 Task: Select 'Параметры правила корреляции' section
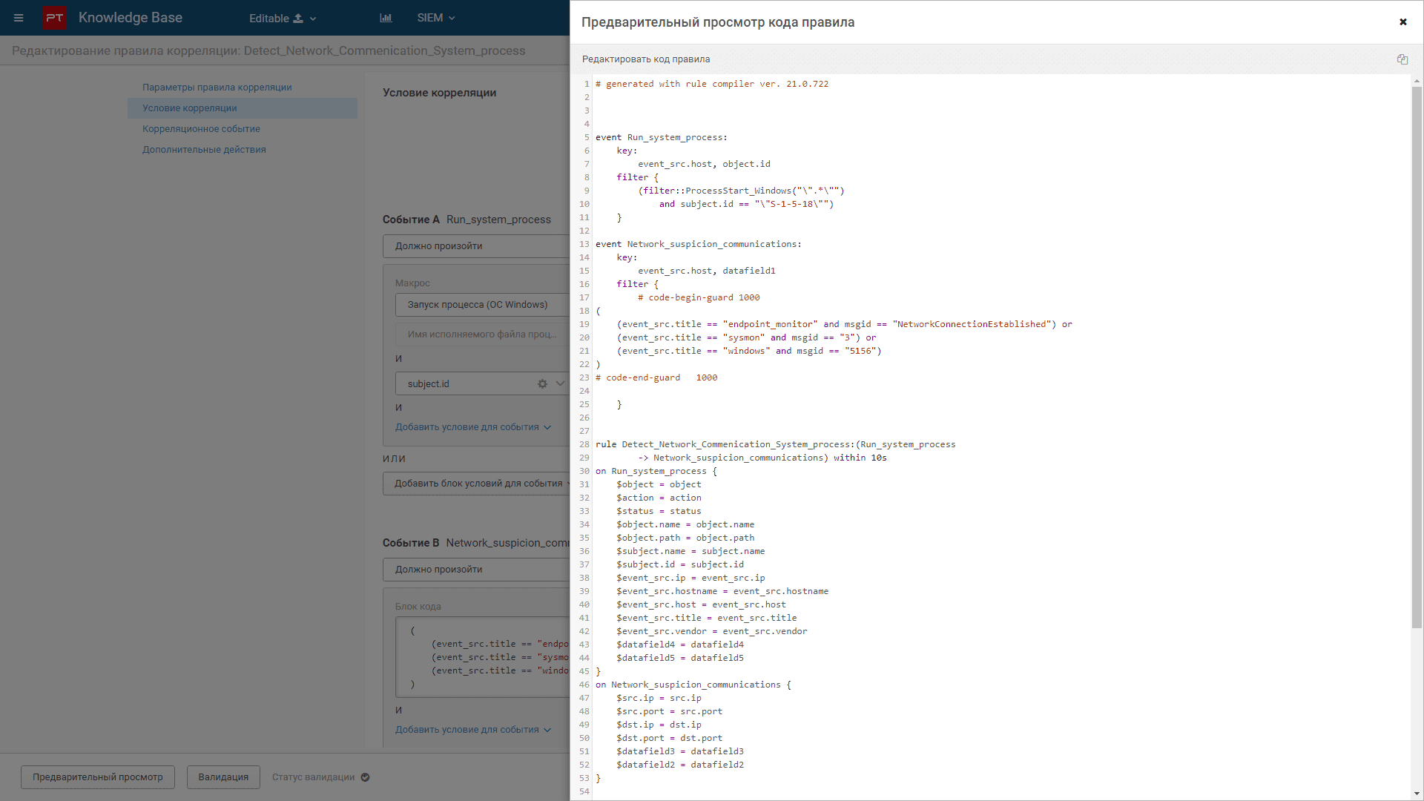[x=217, y=88]
